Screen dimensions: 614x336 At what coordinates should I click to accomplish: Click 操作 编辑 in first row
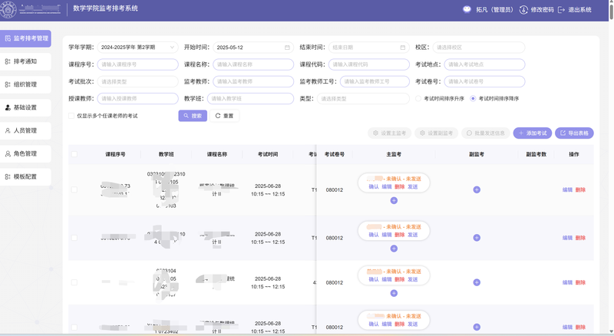coord(567,190)
